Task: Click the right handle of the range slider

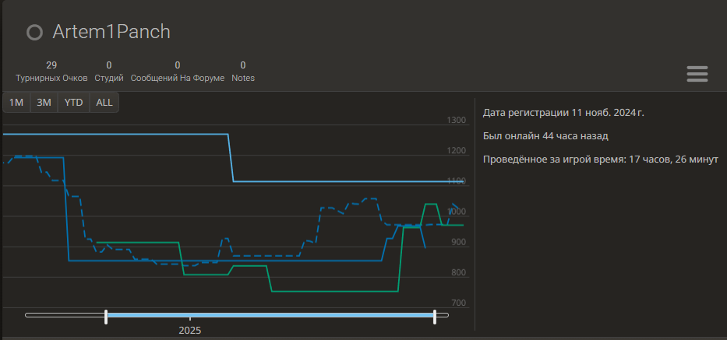Action: tap(435, 317)
